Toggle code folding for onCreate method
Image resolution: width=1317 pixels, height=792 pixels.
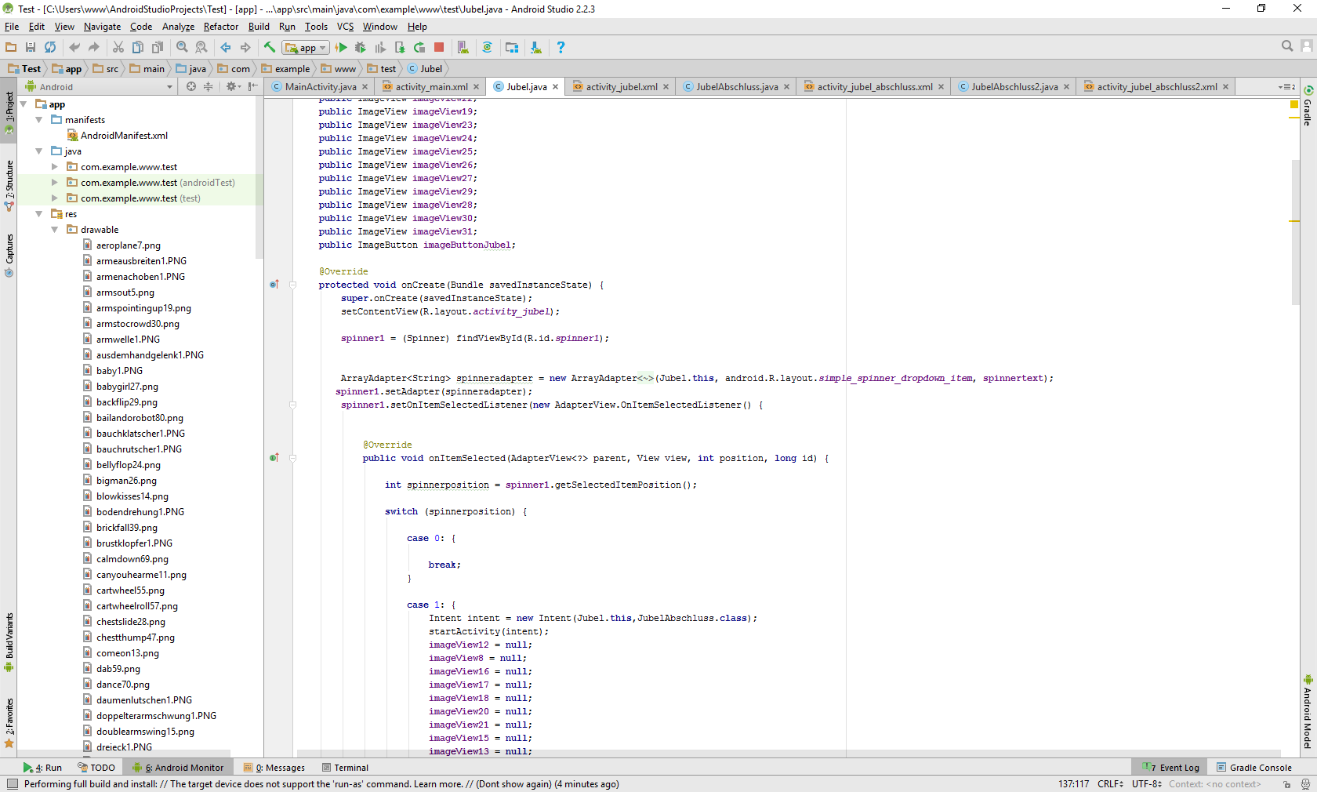pos(292,285)
